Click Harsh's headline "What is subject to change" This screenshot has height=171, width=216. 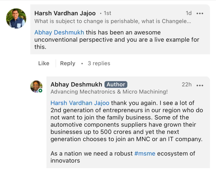(113, 21)
